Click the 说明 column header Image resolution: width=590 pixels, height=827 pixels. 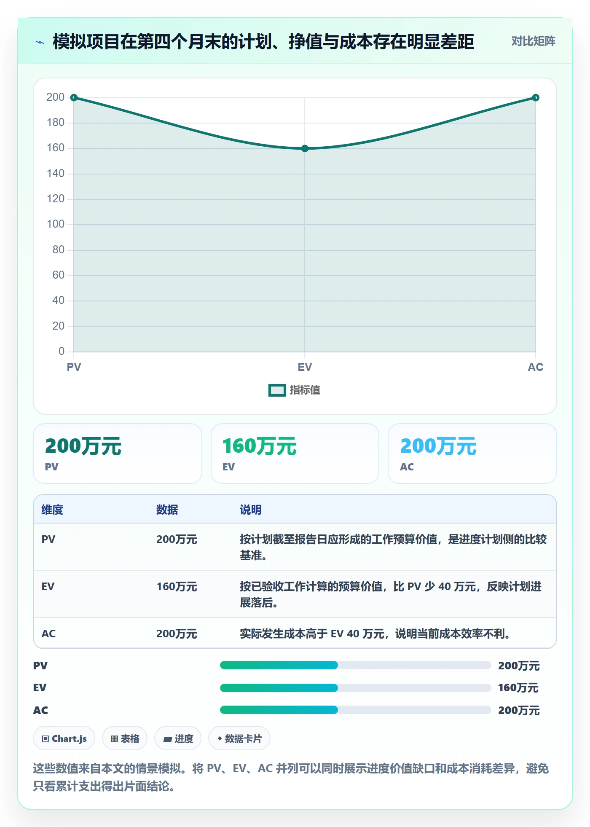click(x=251, y=510)
